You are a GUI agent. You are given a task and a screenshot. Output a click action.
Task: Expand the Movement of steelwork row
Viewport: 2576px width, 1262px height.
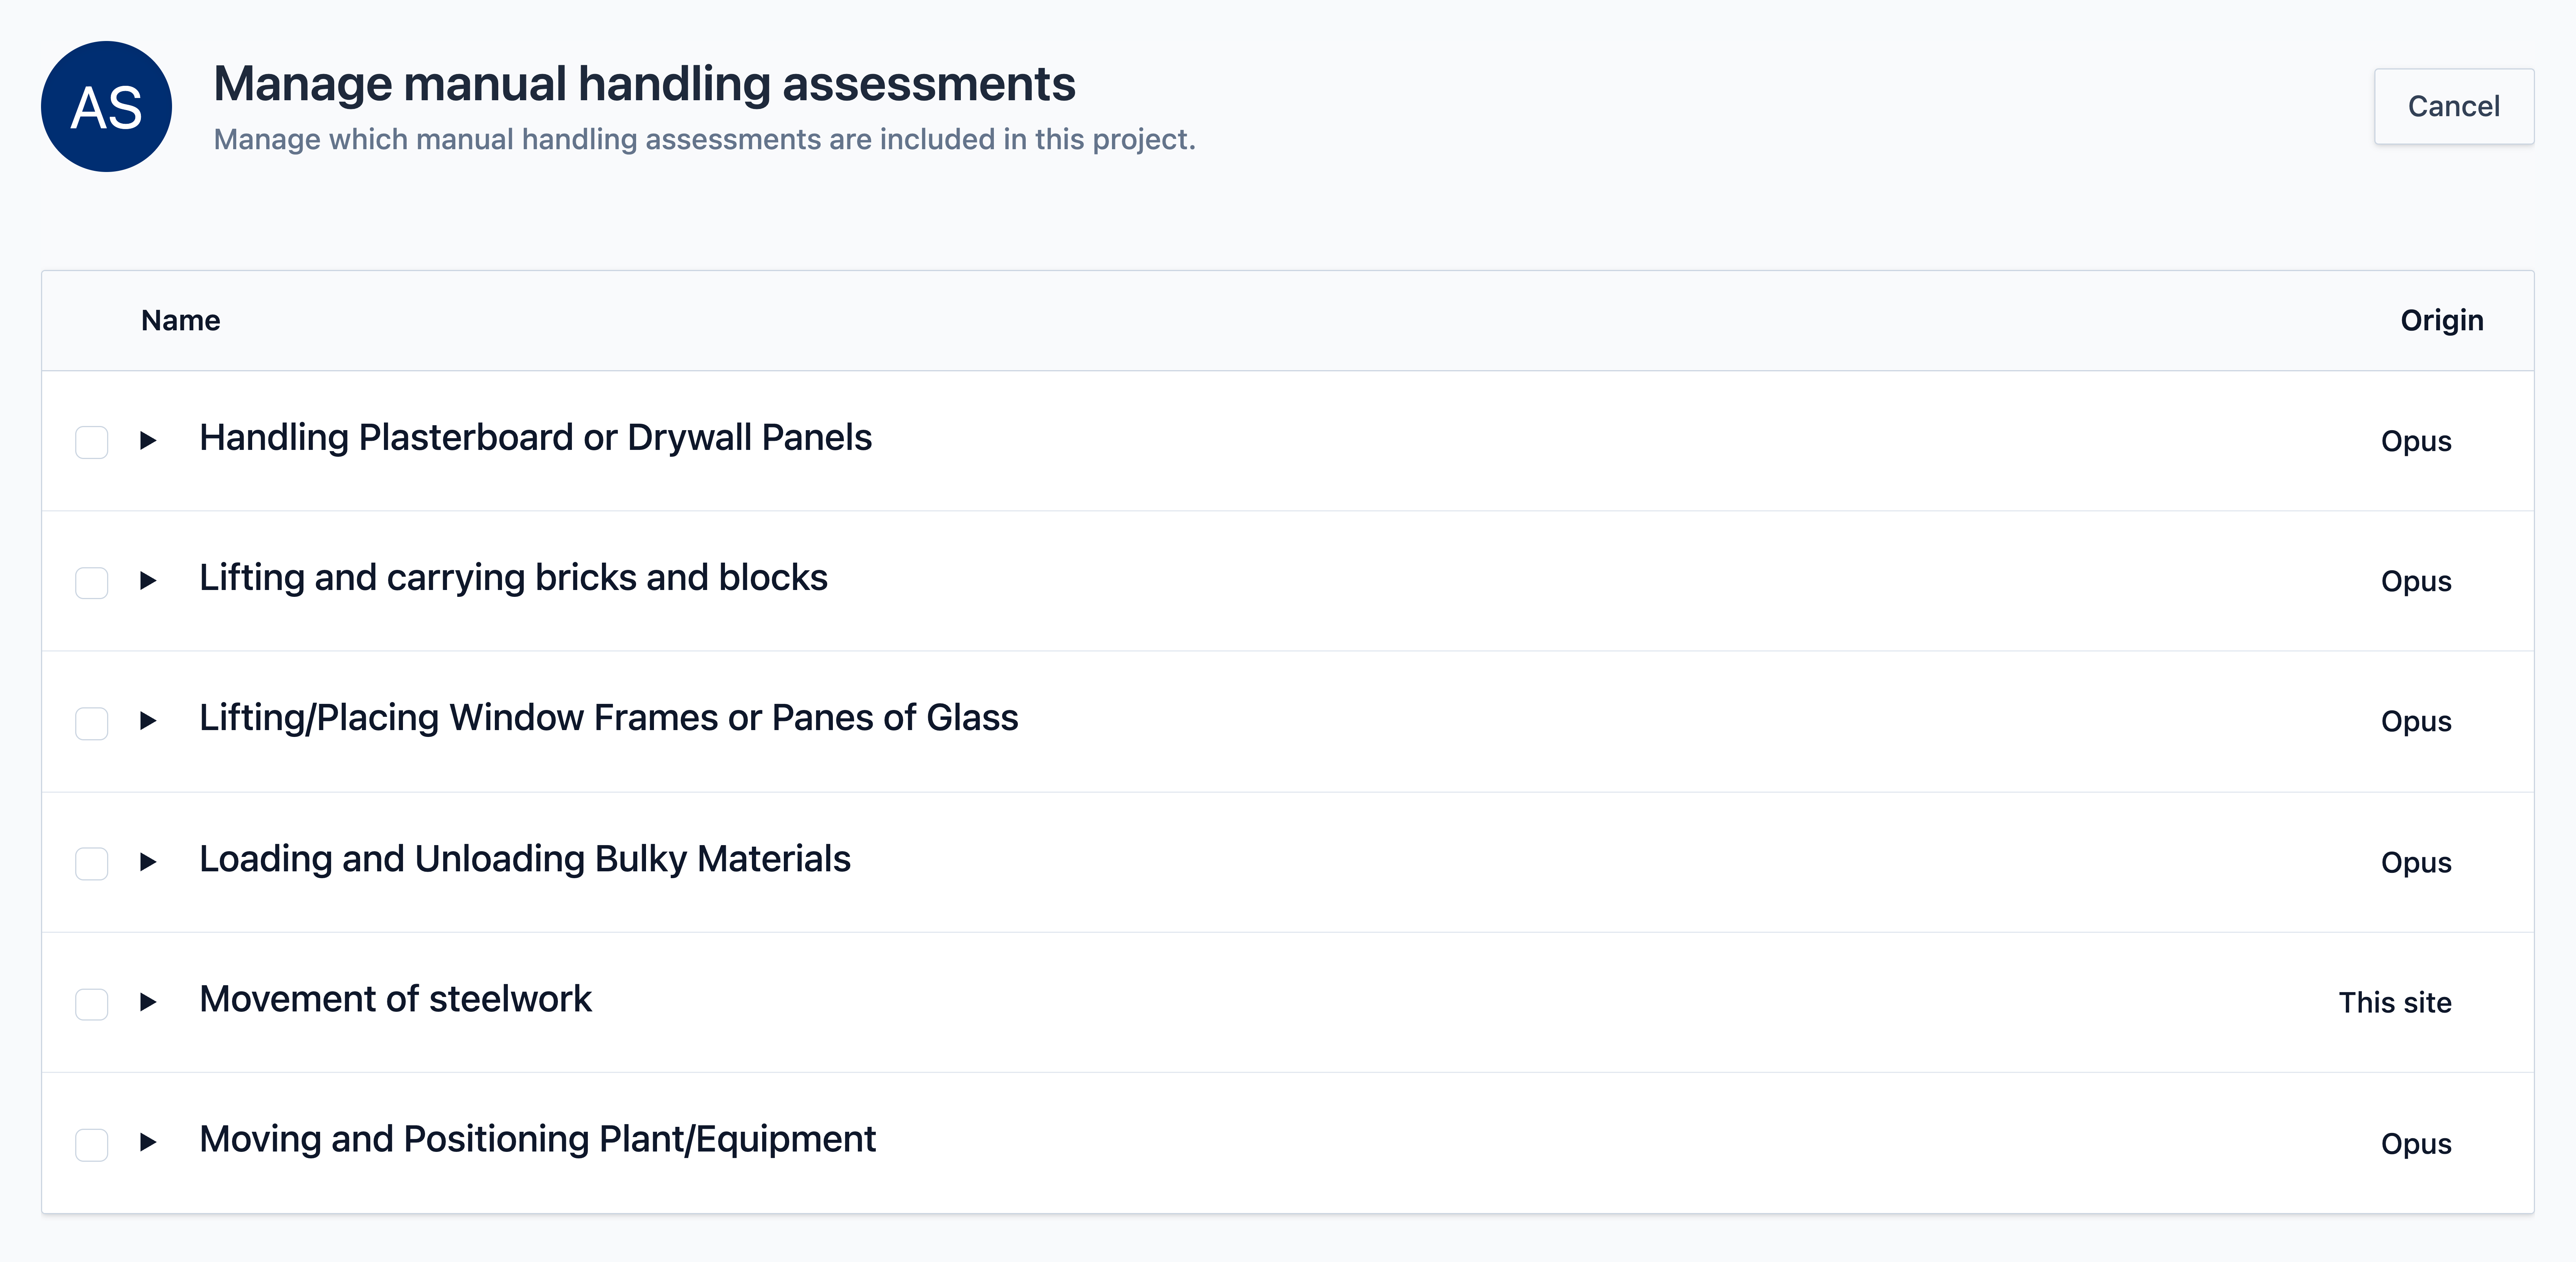[148, 1001]
